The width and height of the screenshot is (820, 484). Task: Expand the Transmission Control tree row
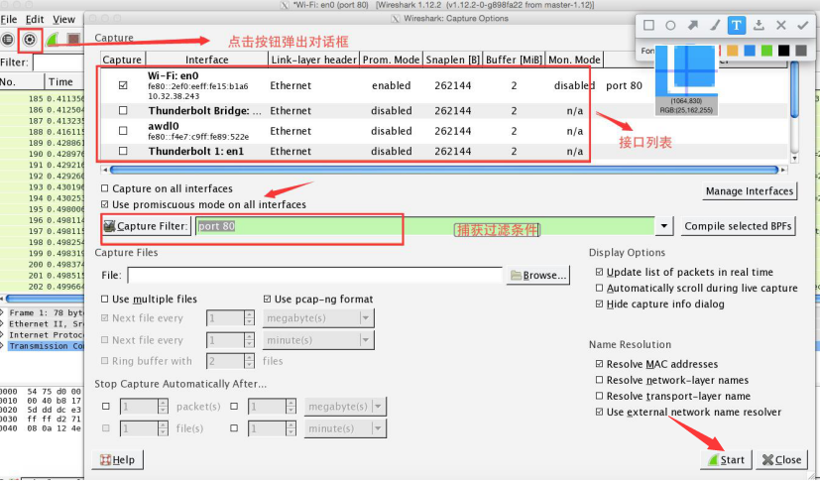tap(3, 346)
